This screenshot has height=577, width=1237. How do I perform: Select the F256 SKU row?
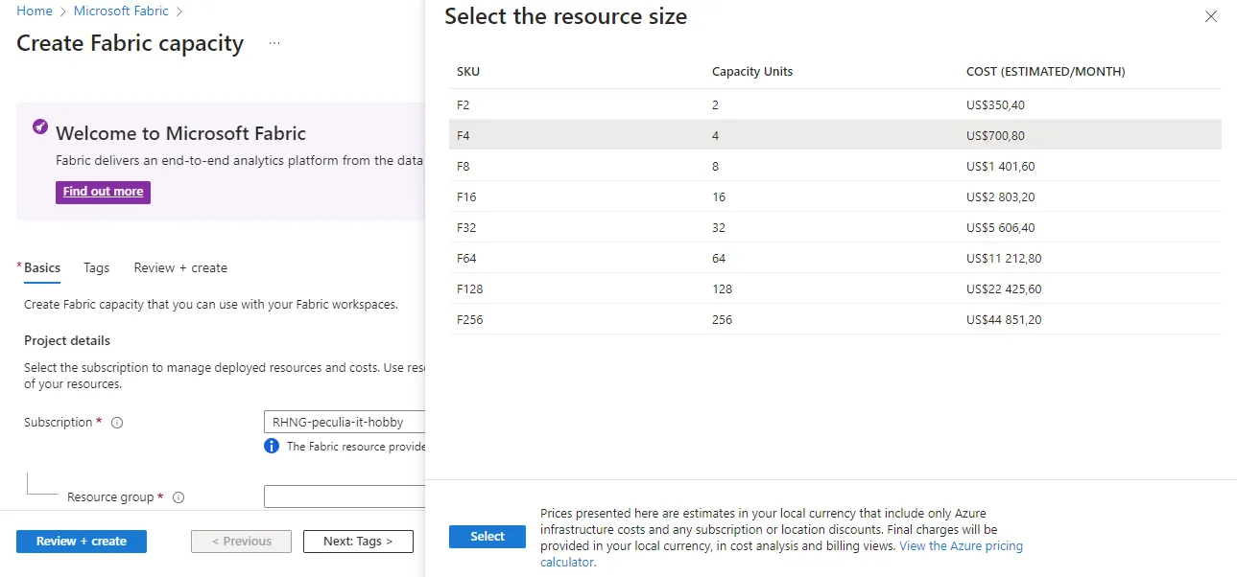pyautogui.click(x=835, y=319)
